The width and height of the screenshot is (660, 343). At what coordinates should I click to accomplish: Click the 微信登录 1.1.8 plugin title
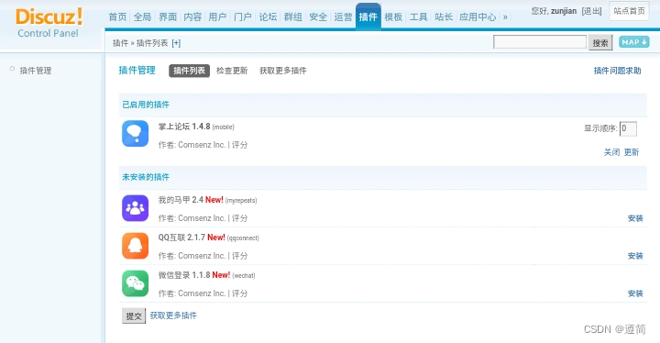184,275
